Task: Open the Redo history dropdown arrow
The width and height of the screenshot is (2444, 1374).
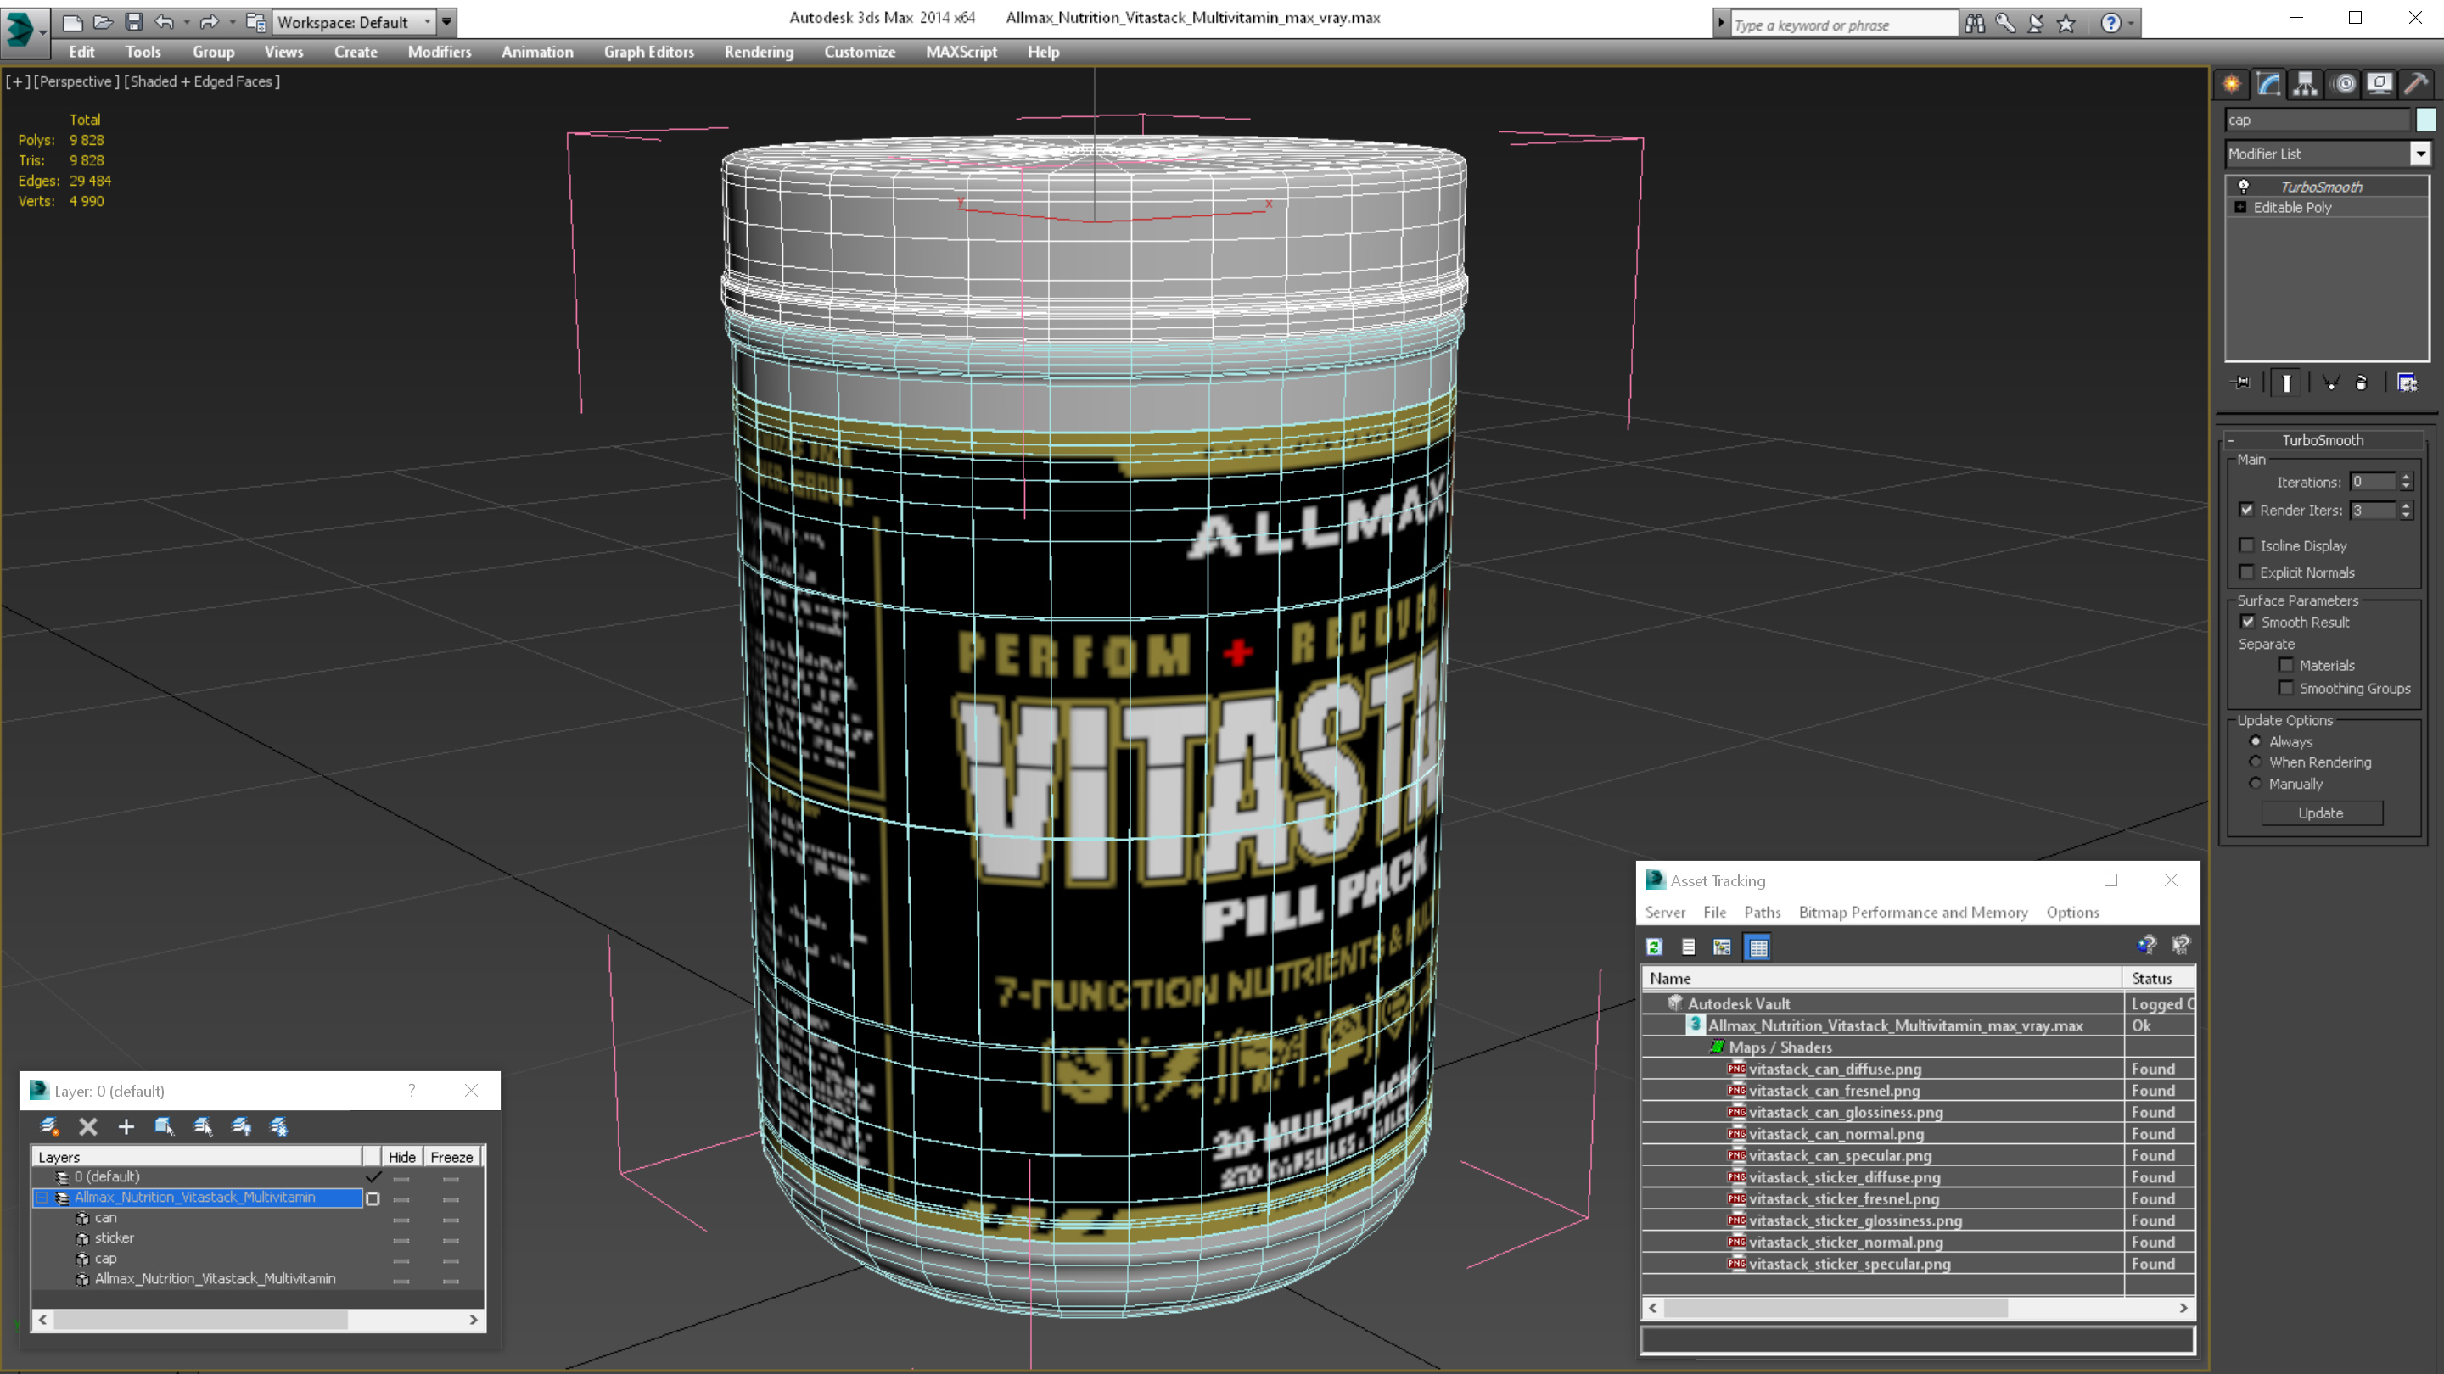Action: point(233,22)
